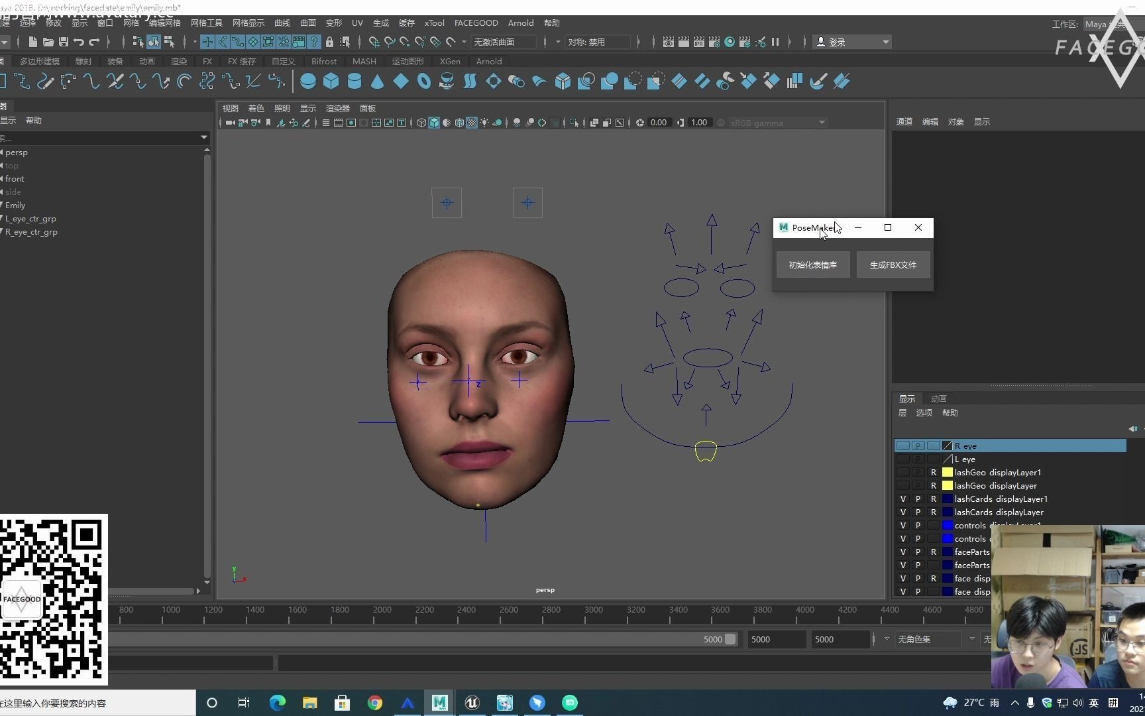
Task: Open the IPR render icon
Action: tap(699, 42)
